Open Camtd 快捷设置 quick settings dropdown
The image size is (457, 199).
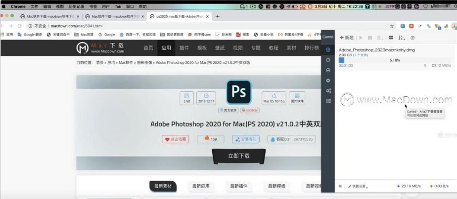click(x=358, y=186)
